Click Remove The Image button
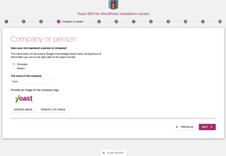The height and width of the screenshot is (156, 226). coord(53,109)
